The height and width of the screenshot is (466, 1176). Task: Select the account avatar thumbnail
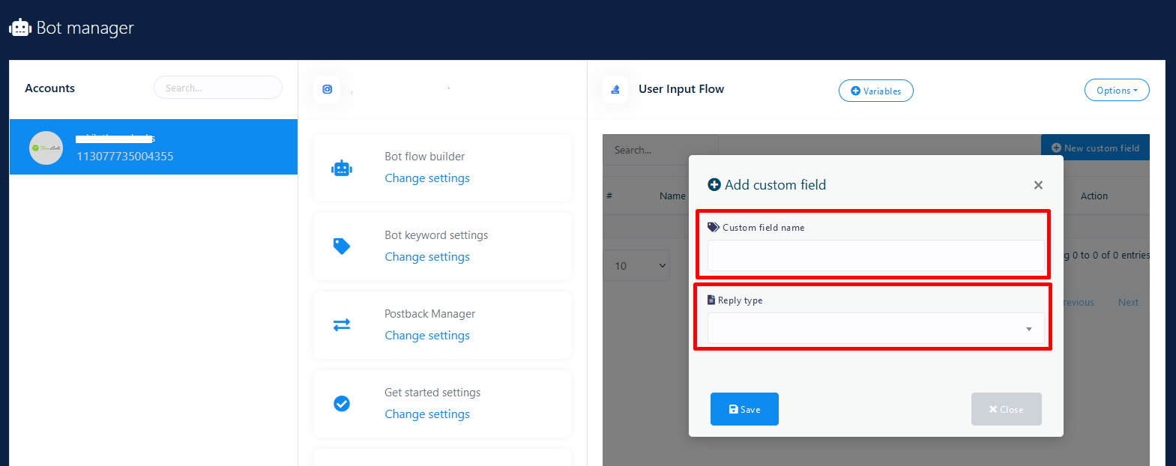46,148
